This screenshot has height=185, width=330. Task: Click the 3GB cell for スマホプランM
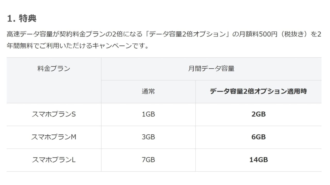(148, 137)
